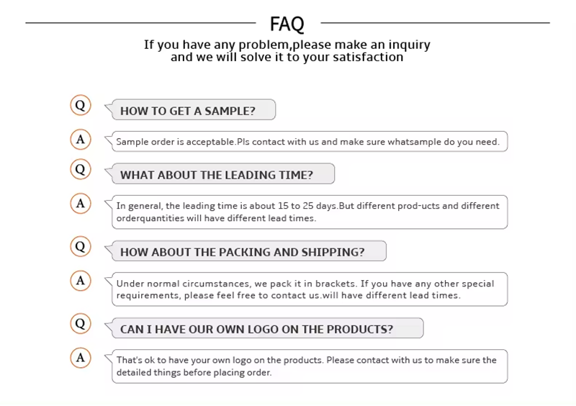The height and width of the screenshot is (406, 576).
Task: Click the FAQ heading
Action: pyautogui.click(x=287, y=24)
